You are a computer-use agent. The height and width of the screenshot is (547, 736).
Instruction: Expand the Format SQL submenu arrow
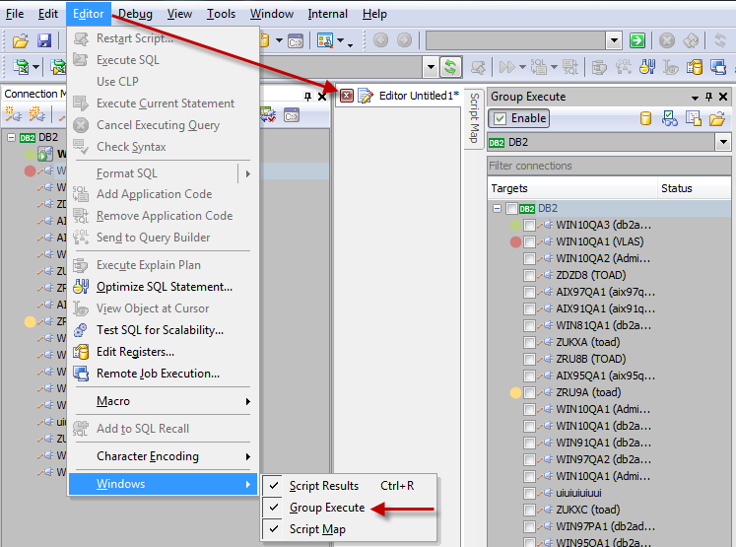tap(248, 173)
